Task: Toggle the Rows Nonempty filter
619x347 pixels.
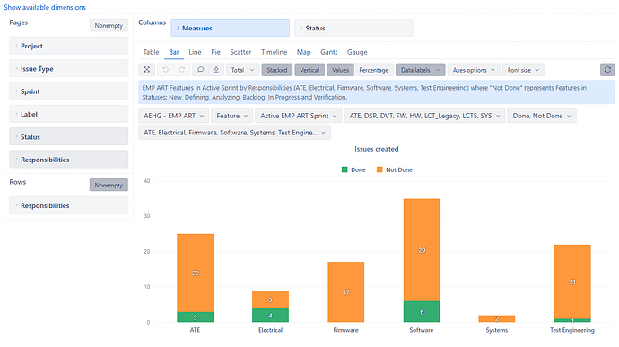Action: pos(109,185)
